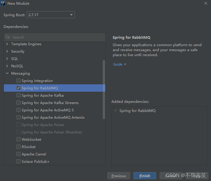Select the Spring for Apache Pulsar (Reactive) label
The width and height of the screenshot is (211, 181).
(52, 132)
